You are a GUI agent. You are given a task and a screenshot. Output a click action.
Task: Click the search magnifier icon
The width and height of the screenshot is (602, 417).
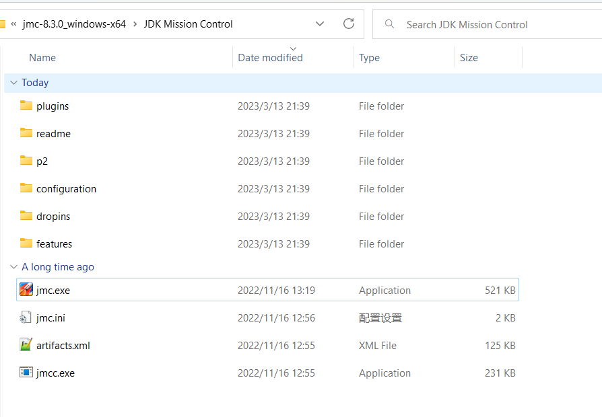[x=389, y=24]
